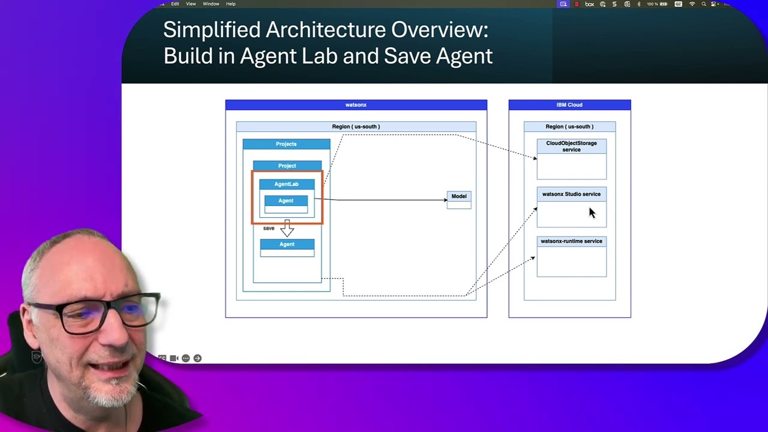768x432 pixels.
Task: Click the slide title text
Action: pos(328,43)
